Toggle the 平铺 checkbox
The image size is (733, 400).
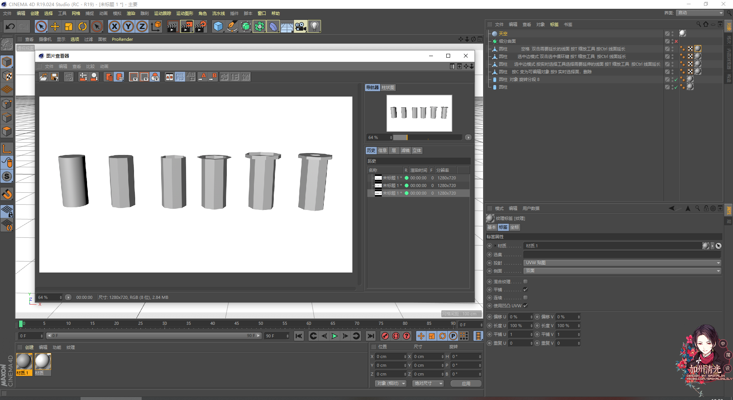[525, 290]
